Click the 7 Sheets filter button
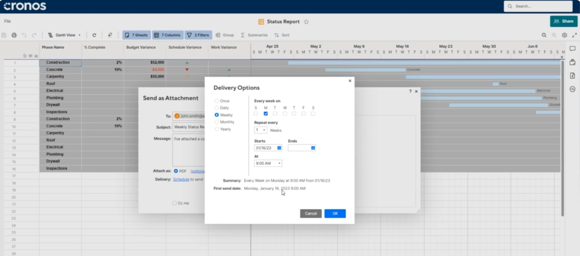 pos(137,35)
